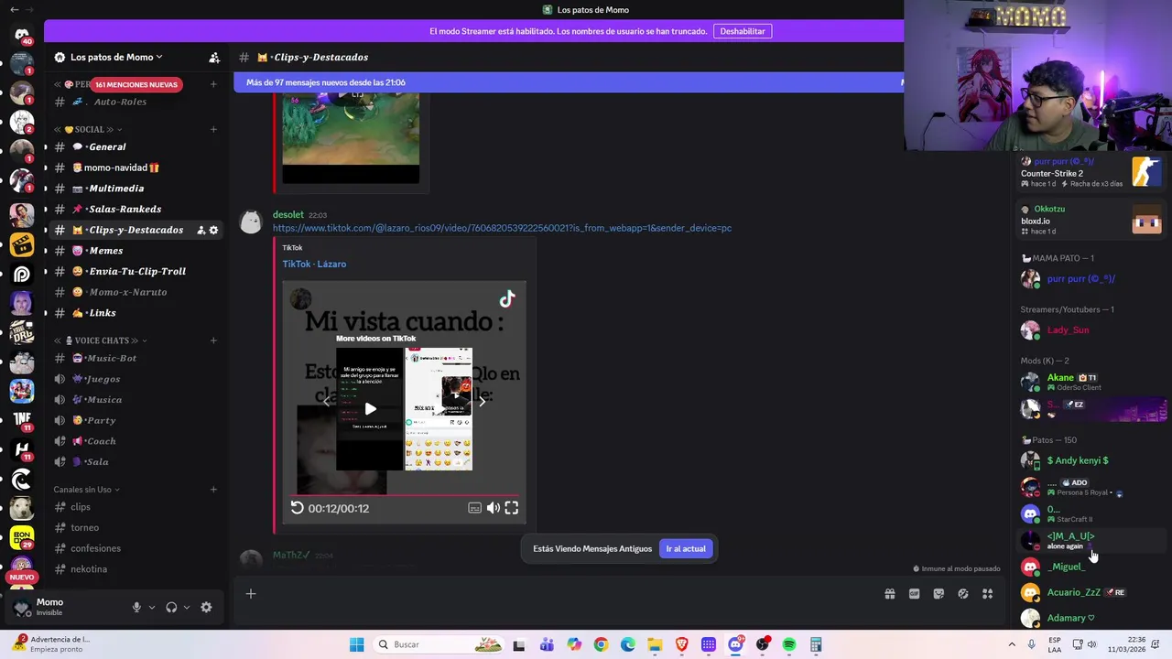Mute the microphone in user panel

coord(136,607)
